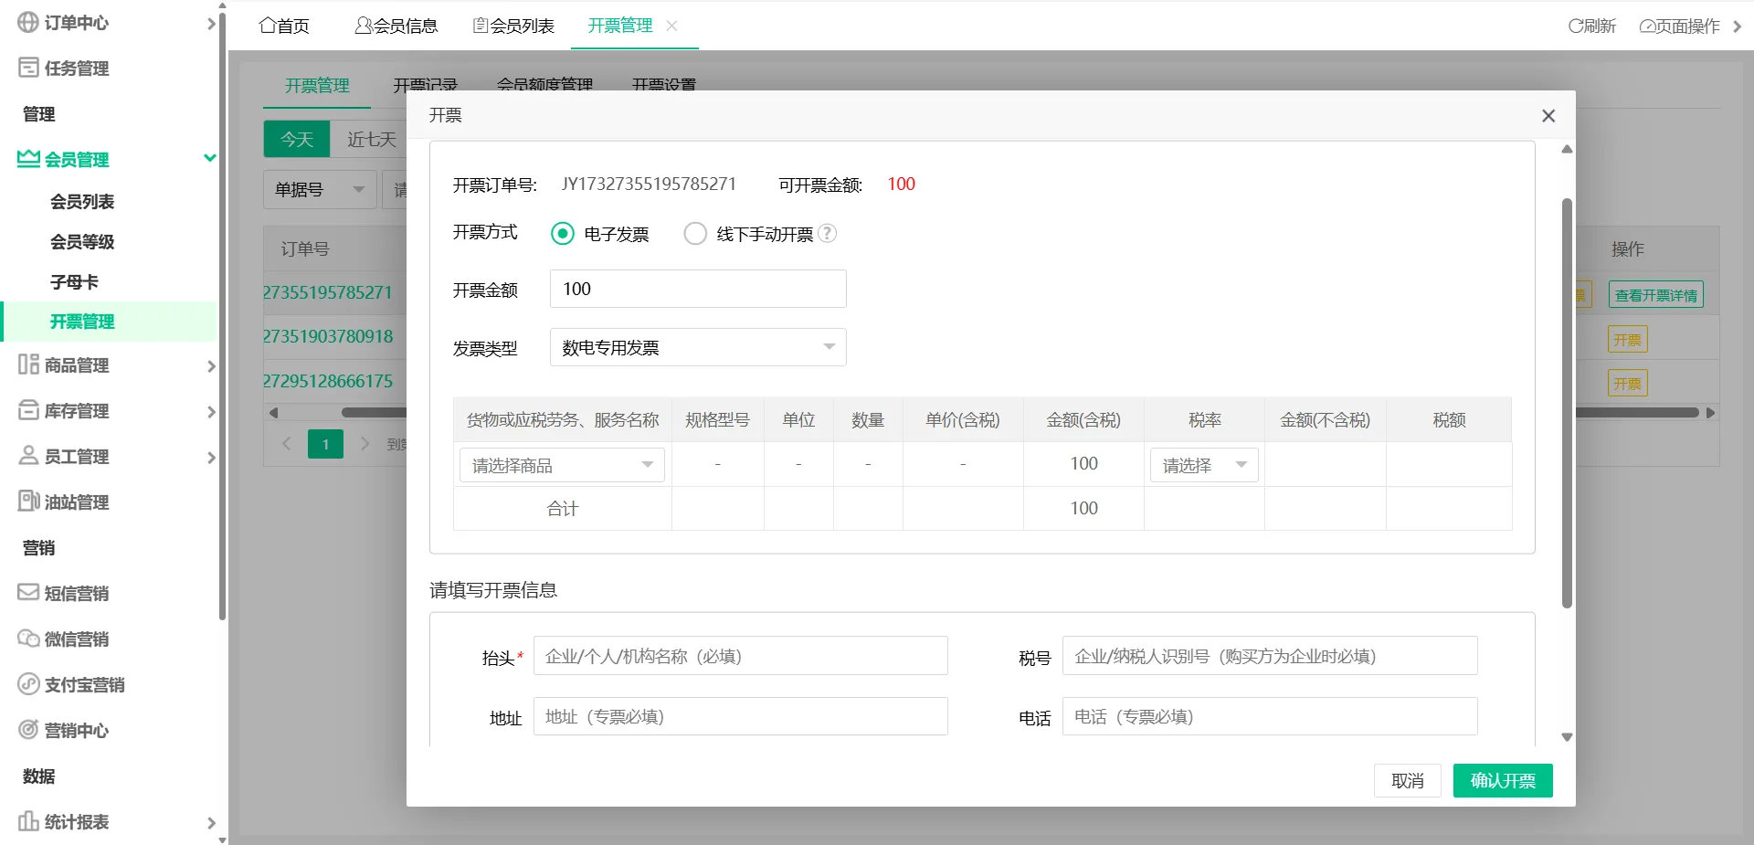Image resolution: width=1754 pixels, height=845 pixels.
Task: Click the 税号 input field
Action: (1270, 656)
